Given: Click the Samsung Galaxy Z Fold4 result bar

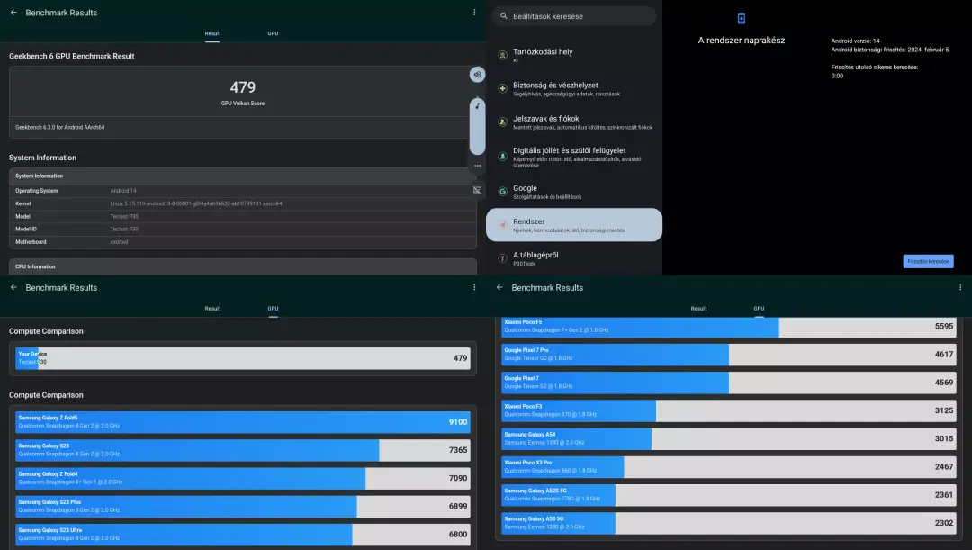Looking at the screenshot, I should click(x=243, y=478).
